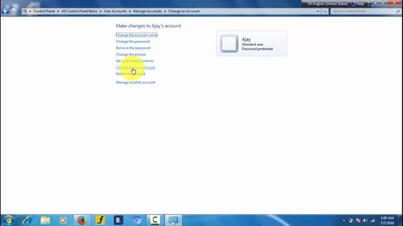Click 'Change the password' link
This screenshot has width=403, height=226.
[133, 41]
